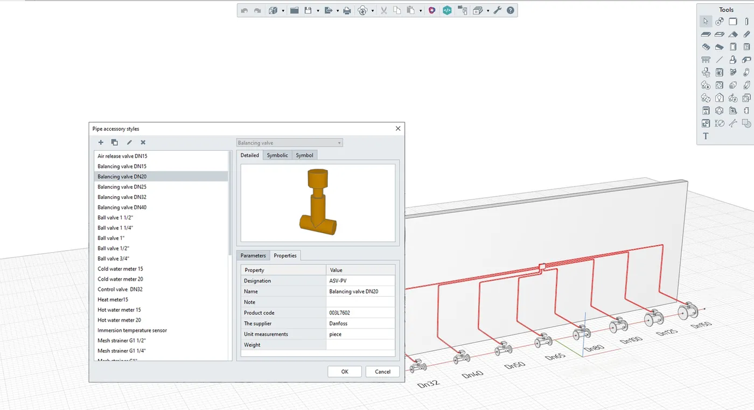Expand the paste options dropdown arrow

point(421,11)
